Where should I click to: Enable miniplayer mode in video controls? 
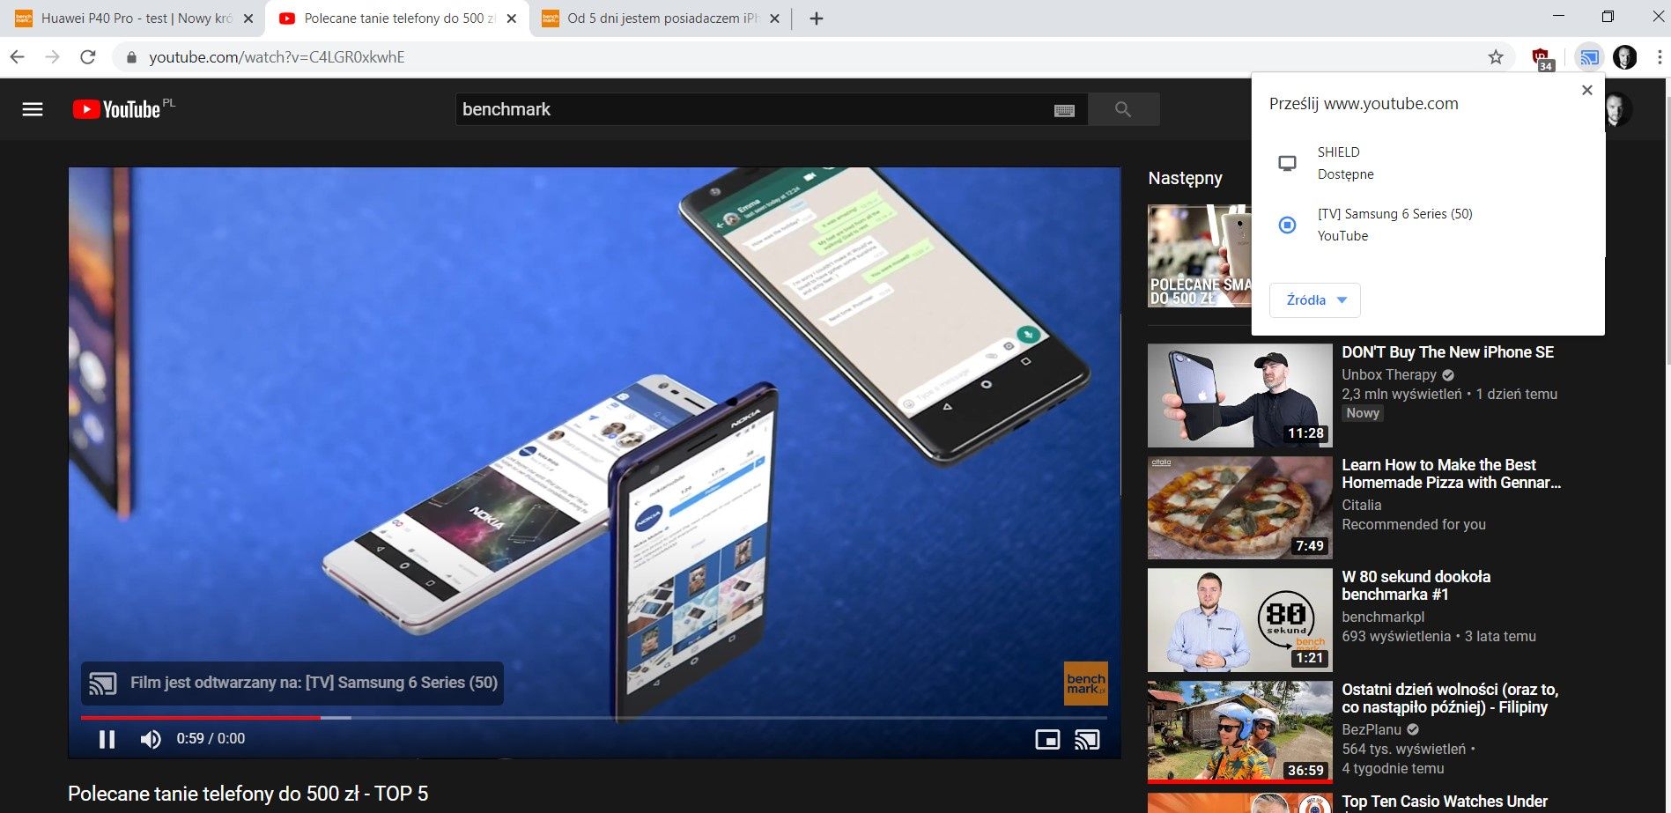click(x=1047, y=740)
